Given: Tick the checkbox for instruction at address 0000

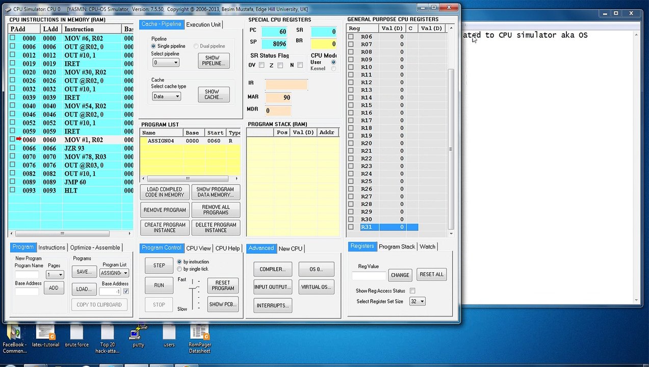Looking at the screenshot, I should pyautogui.click(x=13, y=38).
